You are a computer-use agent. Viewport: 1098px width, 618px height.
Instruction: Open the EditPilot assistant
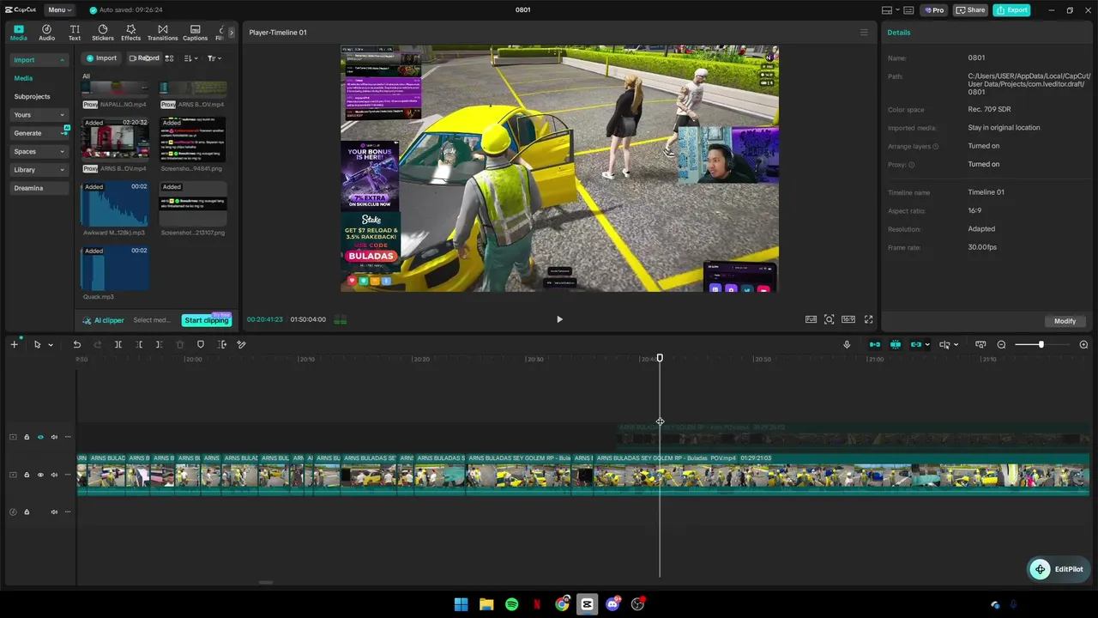click(1058, 569)
